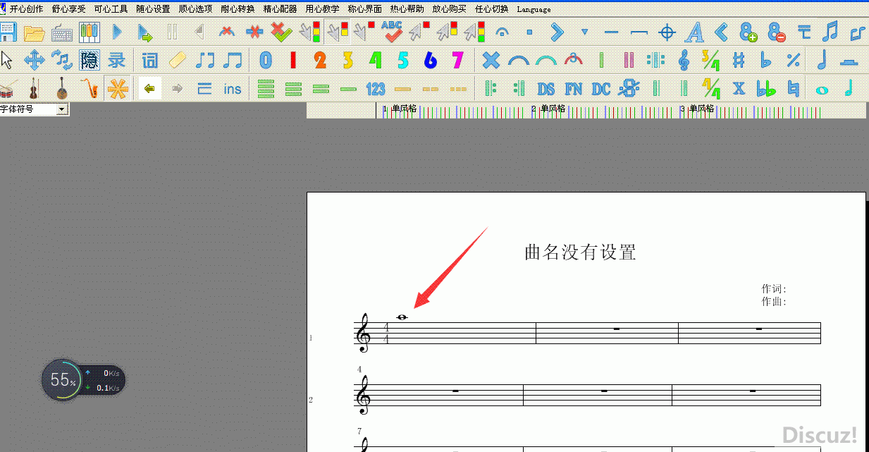Image resolution: width=869 pixels, height=452 pixels.
Task: Toggle the 隐 hide mode button
Action: tap(89, 61)
